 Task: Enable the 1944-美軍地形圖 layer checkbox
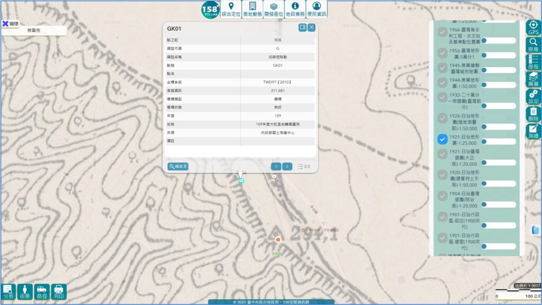point(442,83)
